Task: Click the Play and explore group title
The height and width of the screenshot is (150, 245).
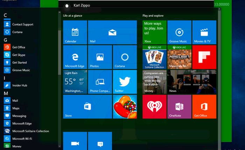Action: point(153,16)
